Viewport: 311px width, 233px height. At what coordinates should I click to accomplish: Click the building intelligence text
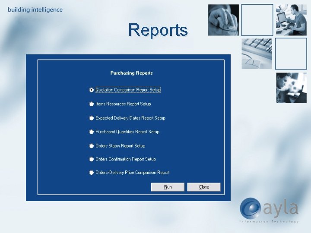coord(35,9)
